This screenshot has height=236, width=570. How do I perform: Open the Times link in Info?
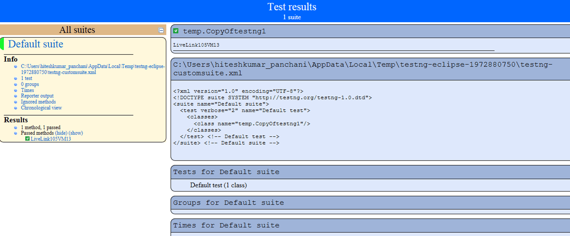tap(27, 90)
